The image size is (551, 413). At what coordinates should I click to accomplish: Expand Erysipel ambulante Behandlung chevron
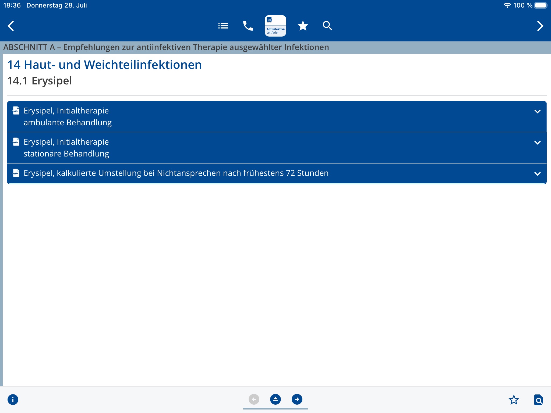pos(538,111)
